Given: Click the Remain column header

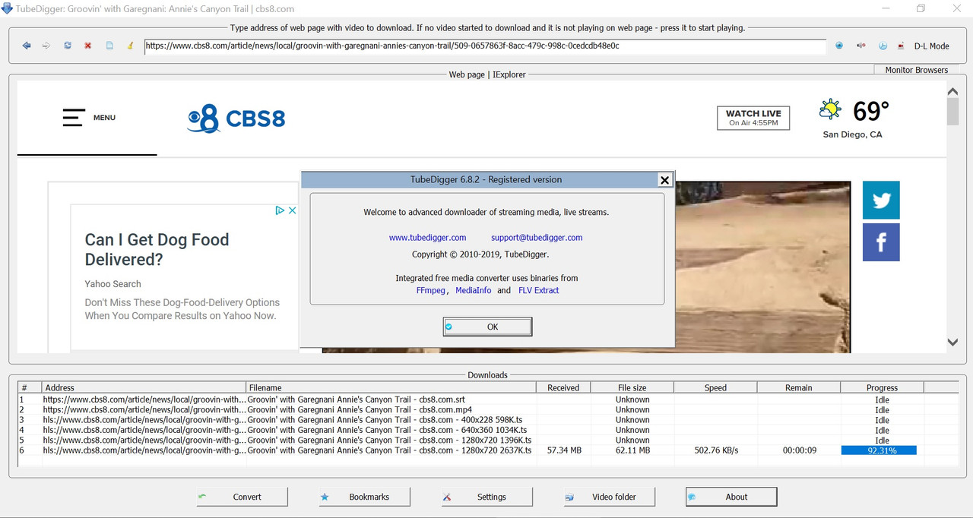Looking at the screenshot, I should (x=799, y=387).
